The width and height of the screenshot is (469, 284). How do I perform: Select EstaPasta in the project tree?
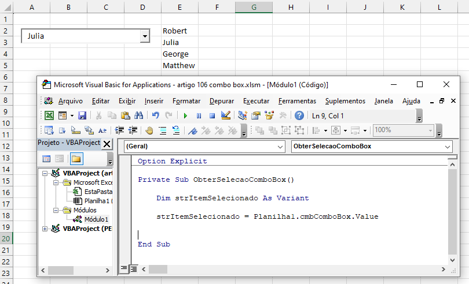tap(98, 192)
